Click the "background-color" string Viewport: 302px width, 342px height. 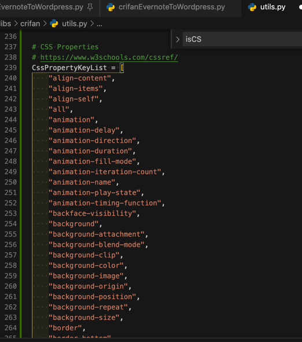(x=86, y=266)
